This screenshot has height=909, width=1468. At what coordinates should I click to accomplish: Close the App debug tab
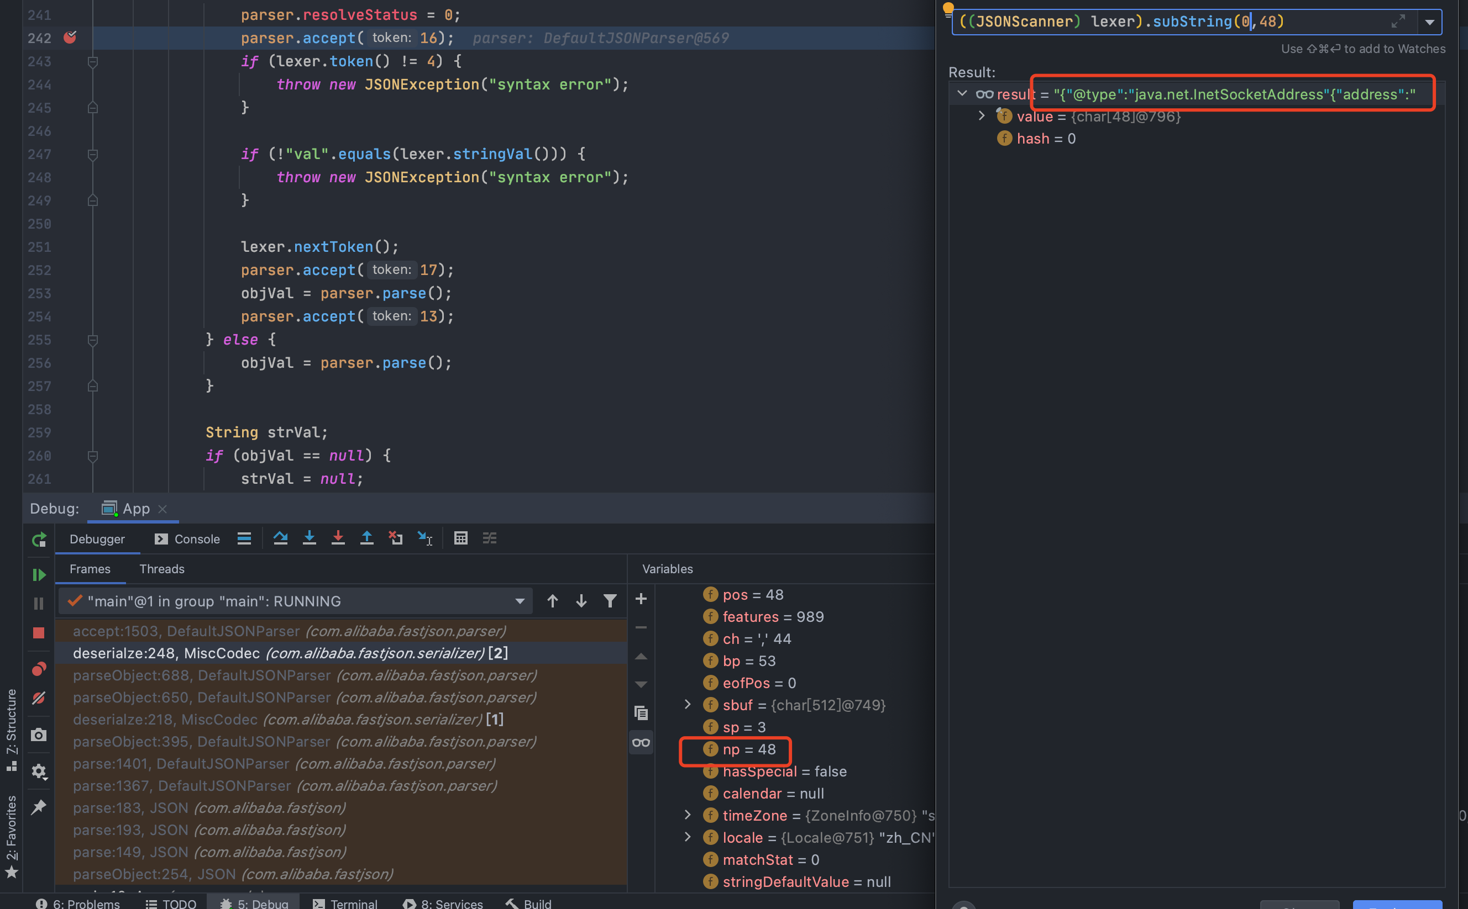(x=162, y=509)
